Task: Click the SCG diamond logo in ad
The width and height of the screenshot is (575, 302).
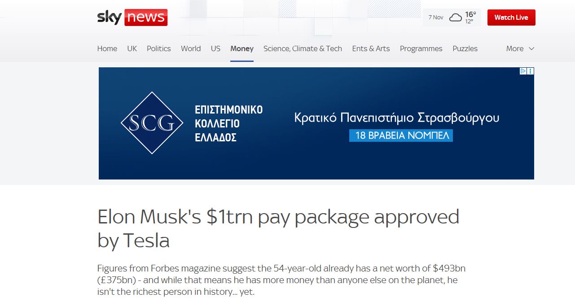Action: pyautogui.click(x=152, y=123)
